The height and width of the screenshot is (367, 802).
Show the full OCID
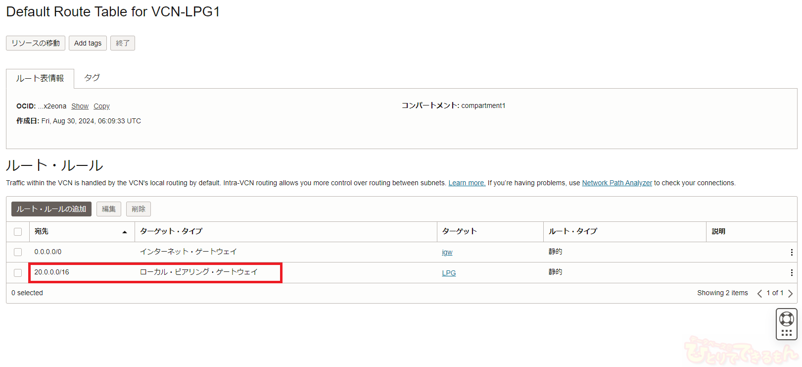coord(80,106)
